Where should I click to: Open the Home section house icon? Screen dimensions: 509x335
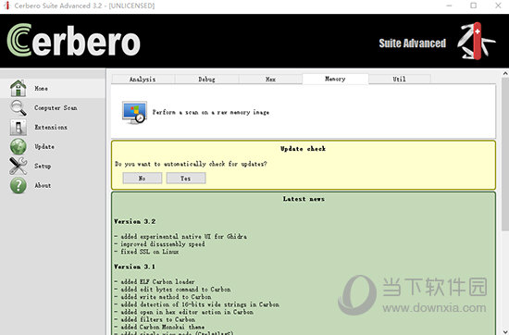click(x=19, y=88)
